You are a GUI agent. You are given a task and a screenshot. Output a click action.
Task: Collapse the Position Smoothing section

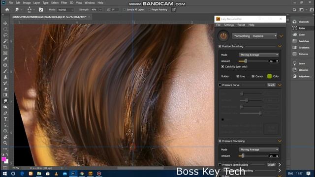[280, 46]
